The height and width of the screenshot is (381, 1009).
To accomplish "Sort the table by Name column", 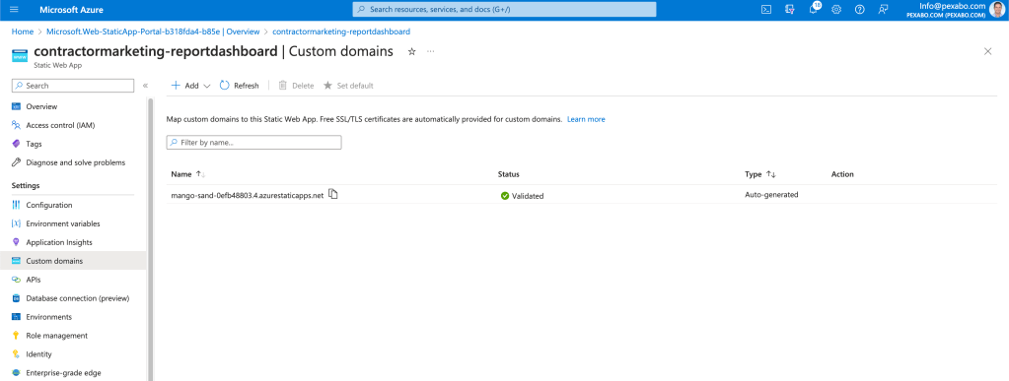I will (x=188, y=174).
